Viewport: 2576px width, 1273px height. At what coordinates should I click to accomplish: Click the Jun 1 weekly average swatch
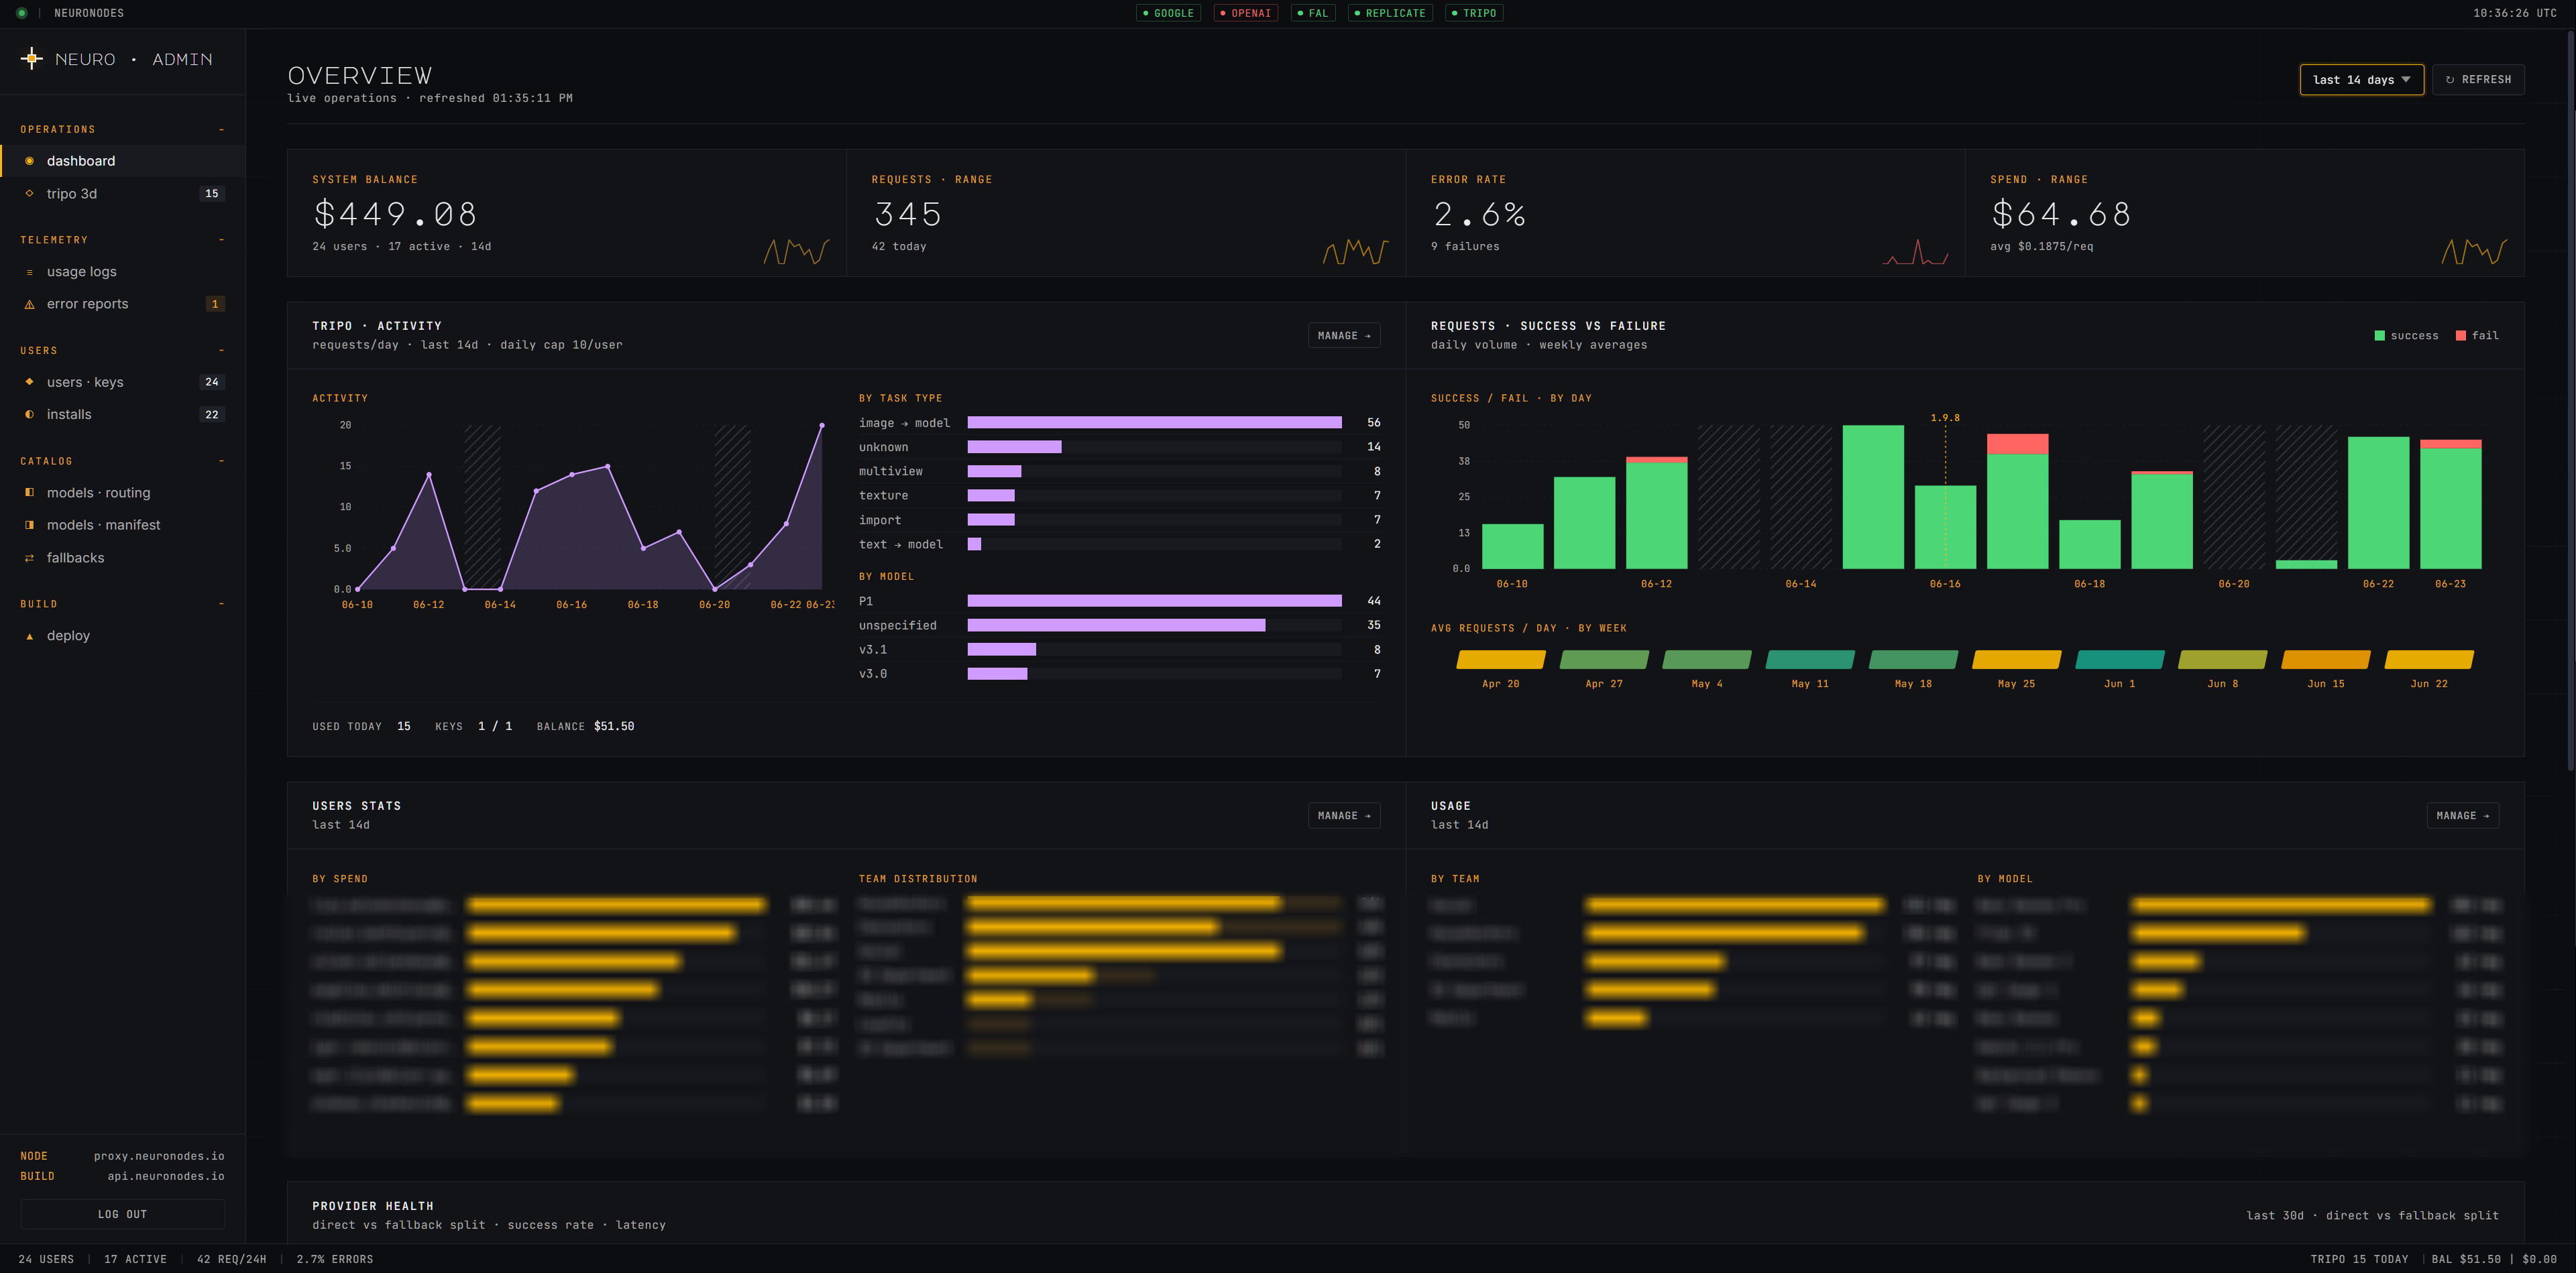pos(2120,660)
